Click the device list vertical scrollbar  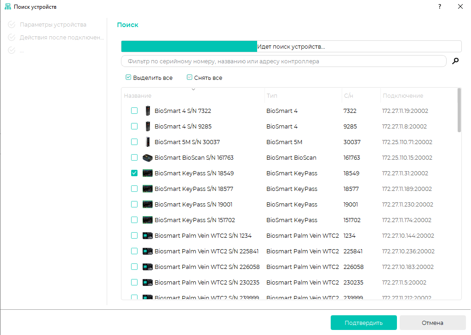point(459,110)
